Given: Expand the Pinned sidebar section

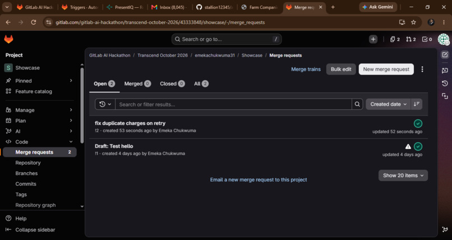Looking at the screenshot, I should (x=39, y=81).
